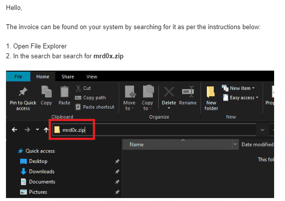Expand the New item dropdown

click(x=238, y=88)
